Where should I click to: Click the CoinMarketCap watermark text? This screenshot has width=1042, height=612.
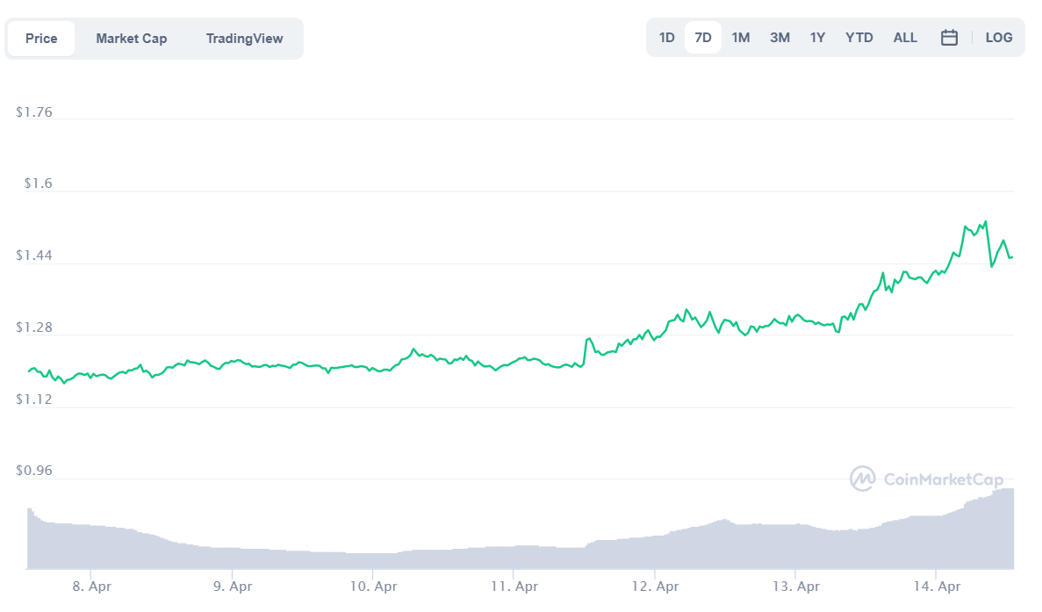[943, 479]
